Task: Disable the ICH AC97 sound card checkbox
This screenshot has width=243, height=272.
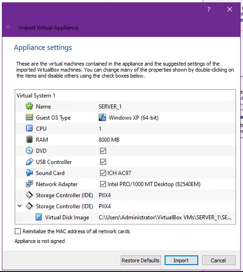Action: [x=103, y=173]
